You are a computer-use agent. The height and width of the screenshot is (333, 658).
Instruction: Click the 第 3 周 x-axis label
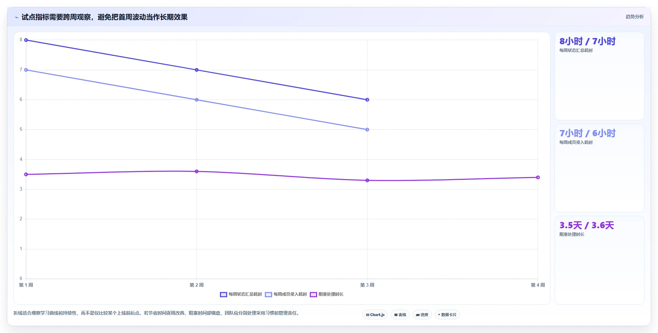click(x=367, y=285)
